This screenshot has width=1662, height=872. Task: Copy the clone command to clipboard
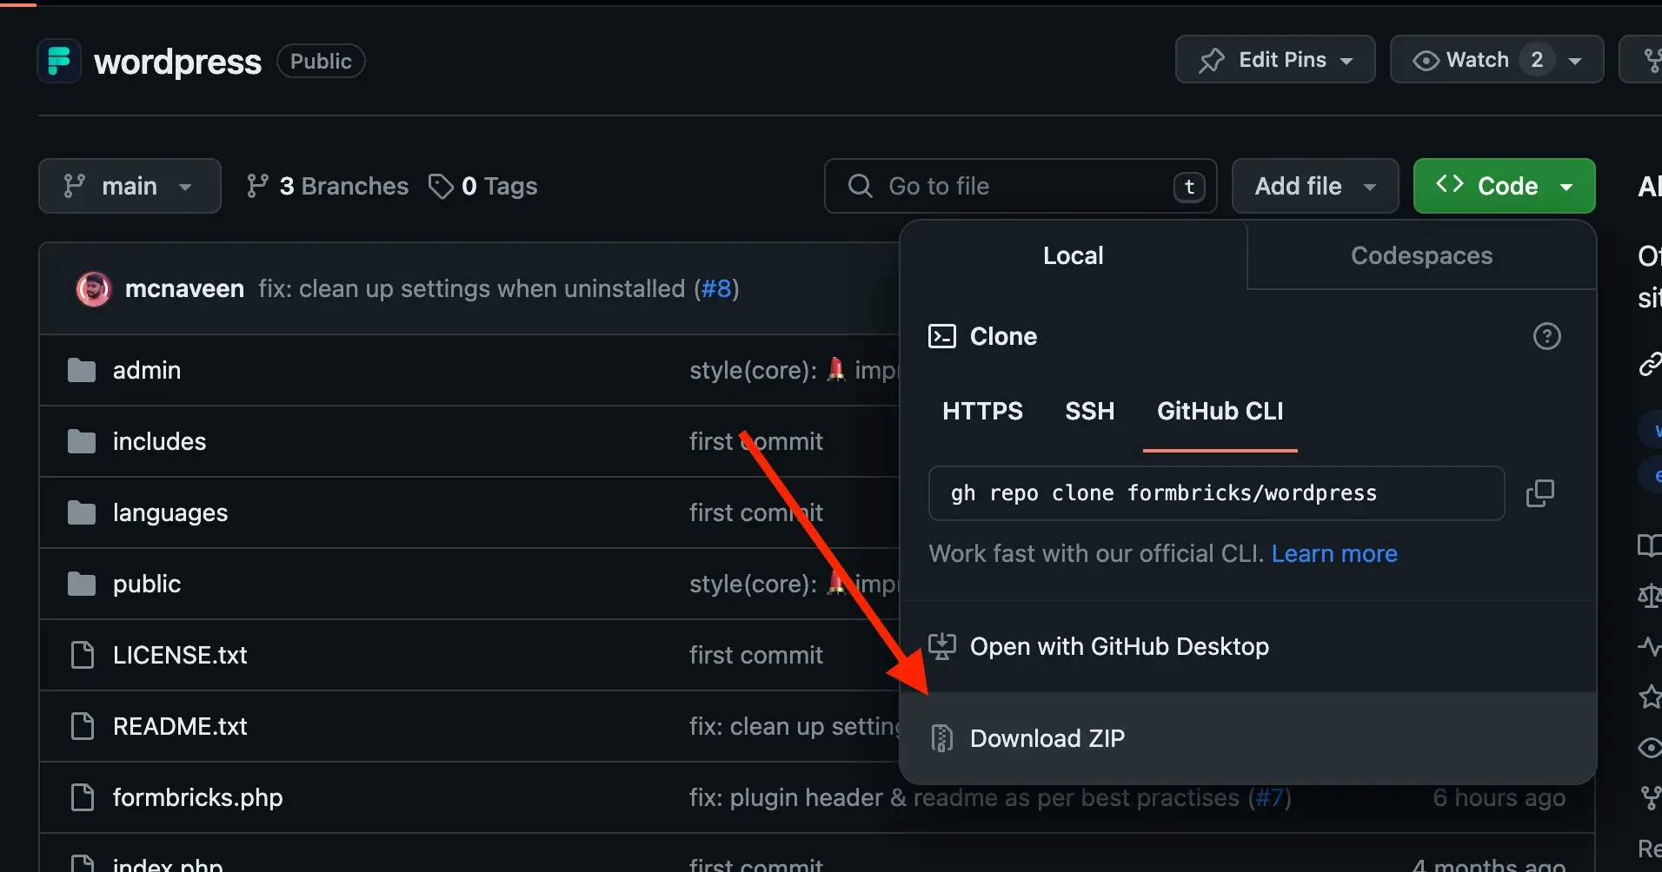tap(1539, 493)
